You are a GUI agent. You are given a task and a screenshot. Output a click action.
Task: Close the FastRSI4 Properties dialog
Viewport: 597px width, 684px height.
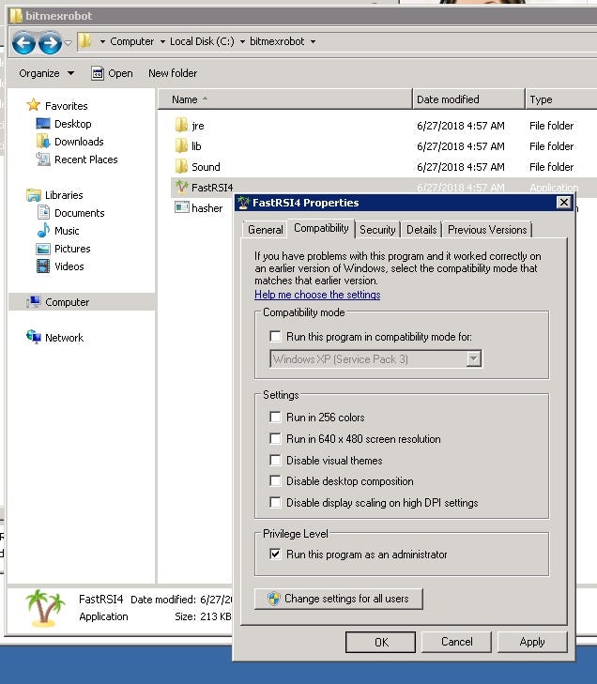564,203
